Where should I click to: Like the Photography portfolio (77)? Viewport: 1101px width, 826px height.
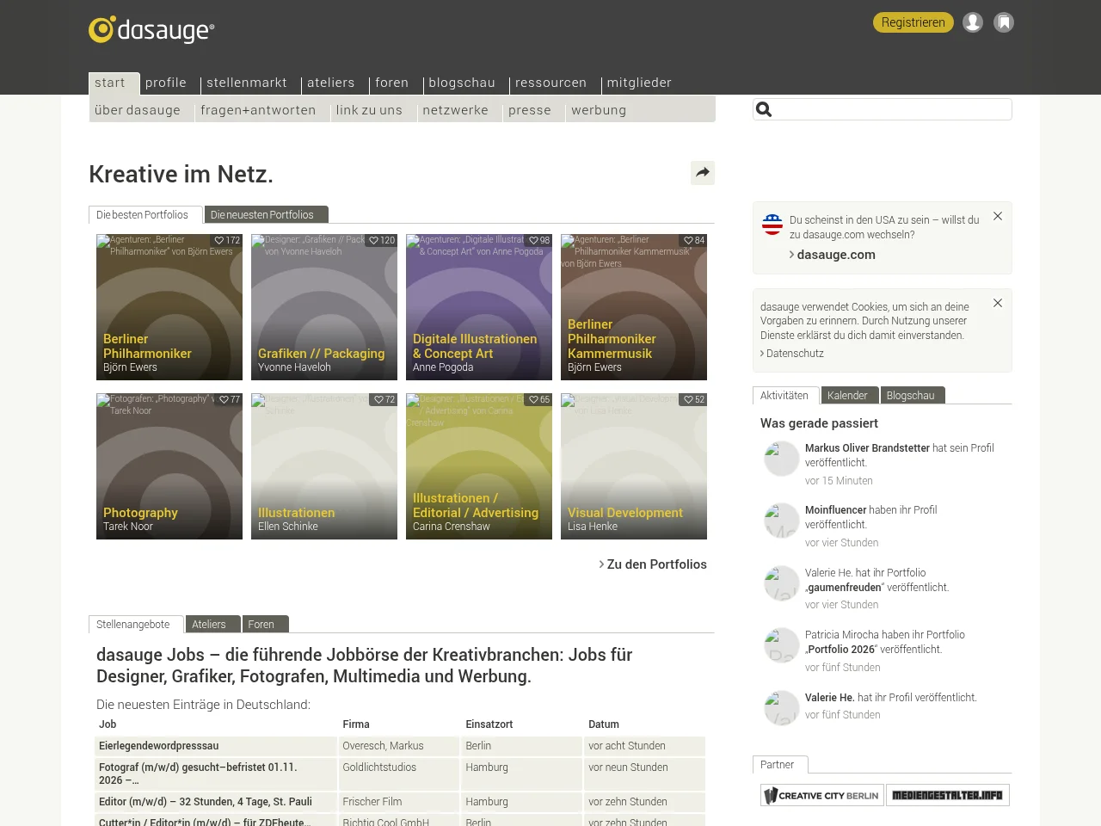pyautogui.click(x=230, y=400)
